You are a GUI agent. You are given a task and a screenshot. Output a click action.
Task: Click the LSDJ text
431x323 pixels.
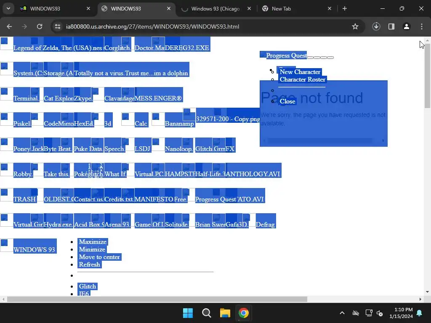(x=142, y=149)
